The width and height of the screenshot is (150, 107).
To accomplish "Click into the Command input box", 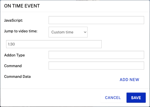I will coord(96,66).
